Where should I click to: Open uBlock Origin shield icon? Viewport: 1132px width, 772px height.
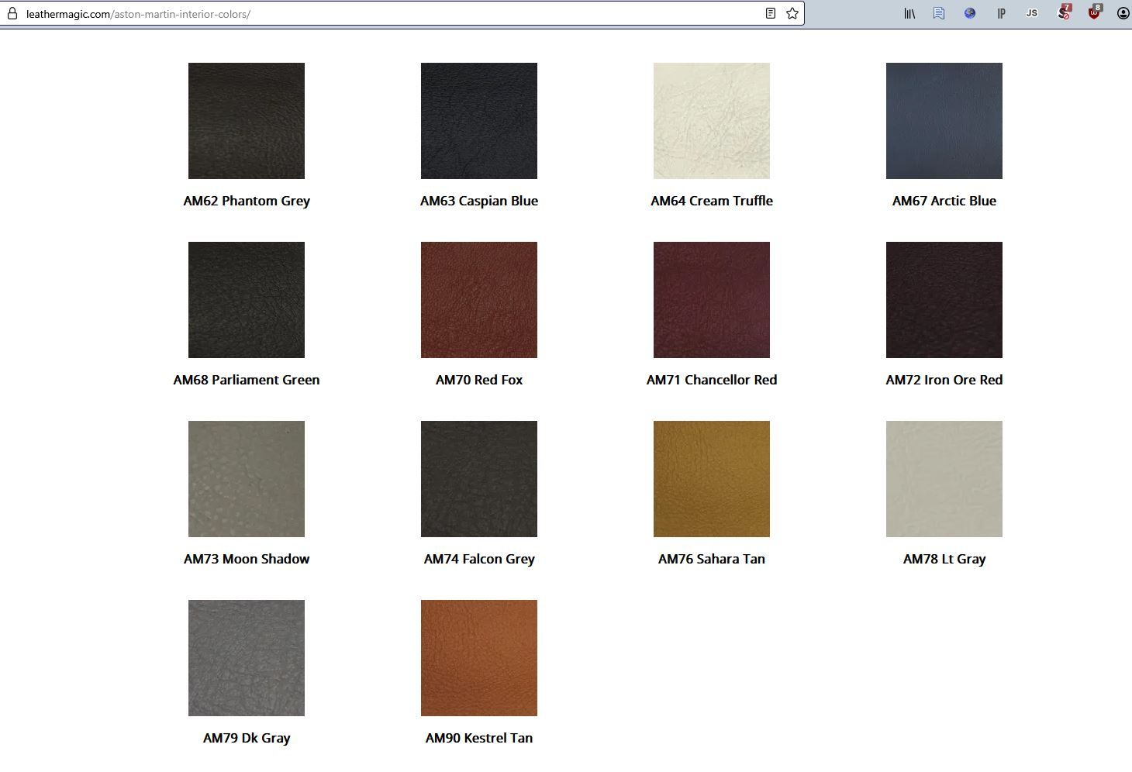pos(1094,13)
